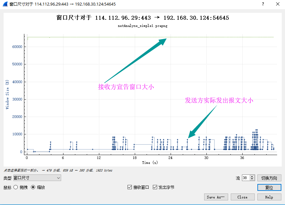Toggle the 发出字节 checkbox
Viewport: 285px width, 205px height.
pos(155,187)
